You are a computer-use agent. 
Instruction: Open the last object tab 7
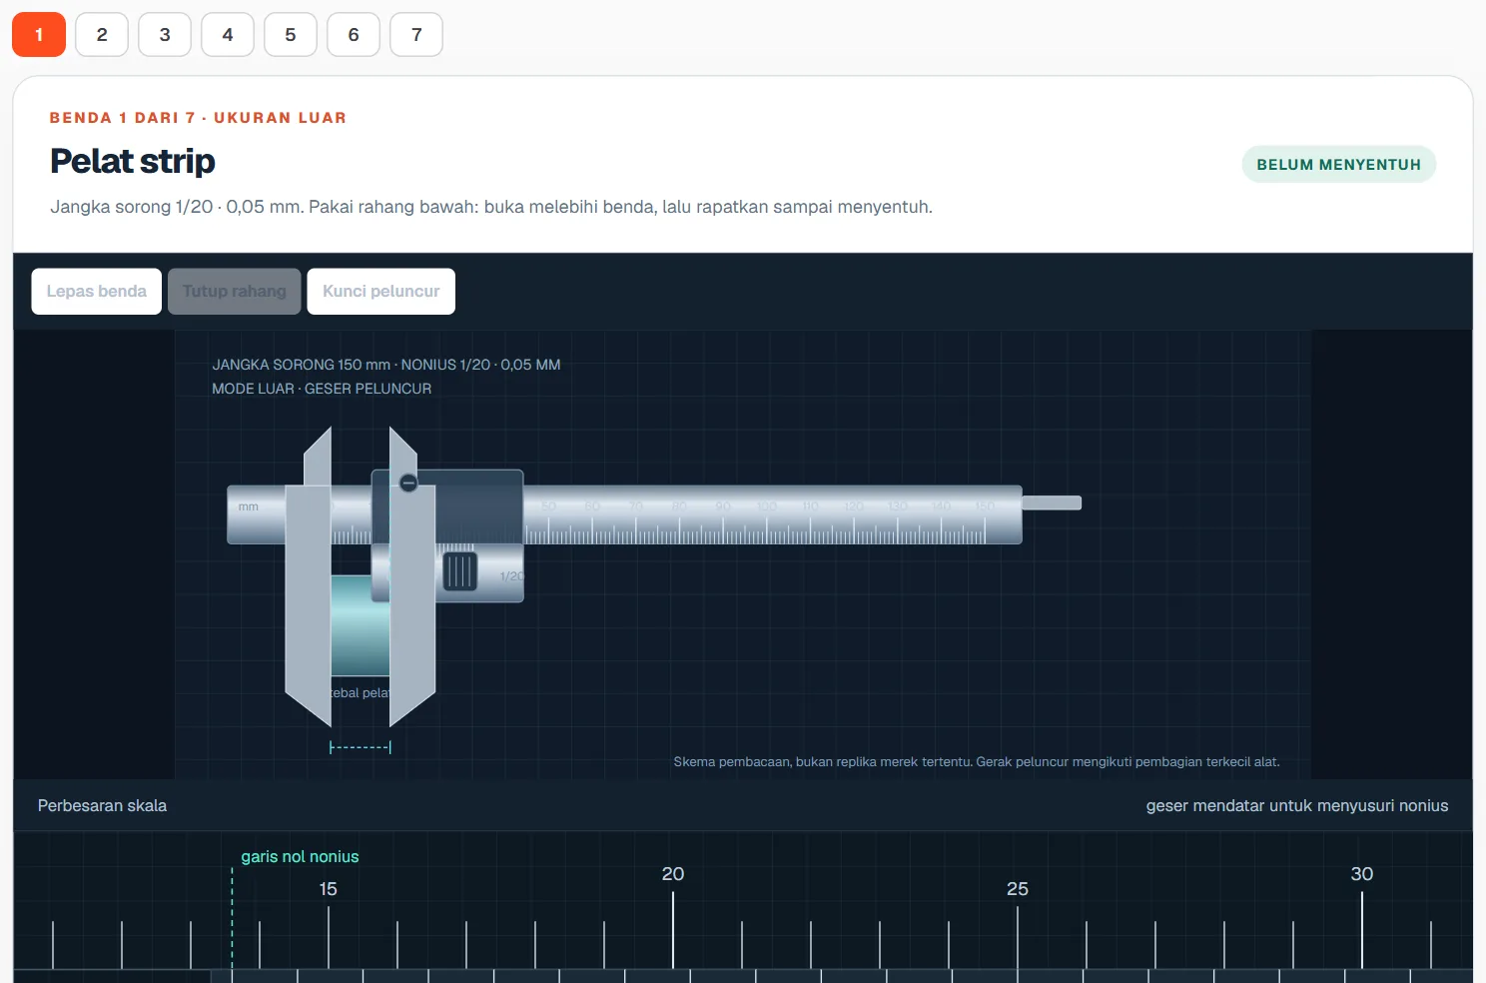click(416, 35)
